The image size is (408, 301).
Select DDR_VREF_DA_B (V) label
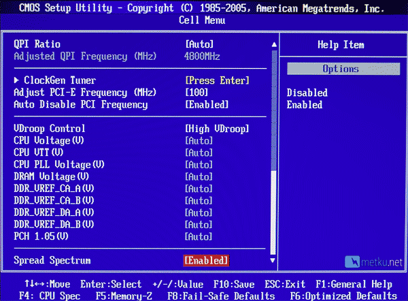pyautogui.click(x=54, y=224)
